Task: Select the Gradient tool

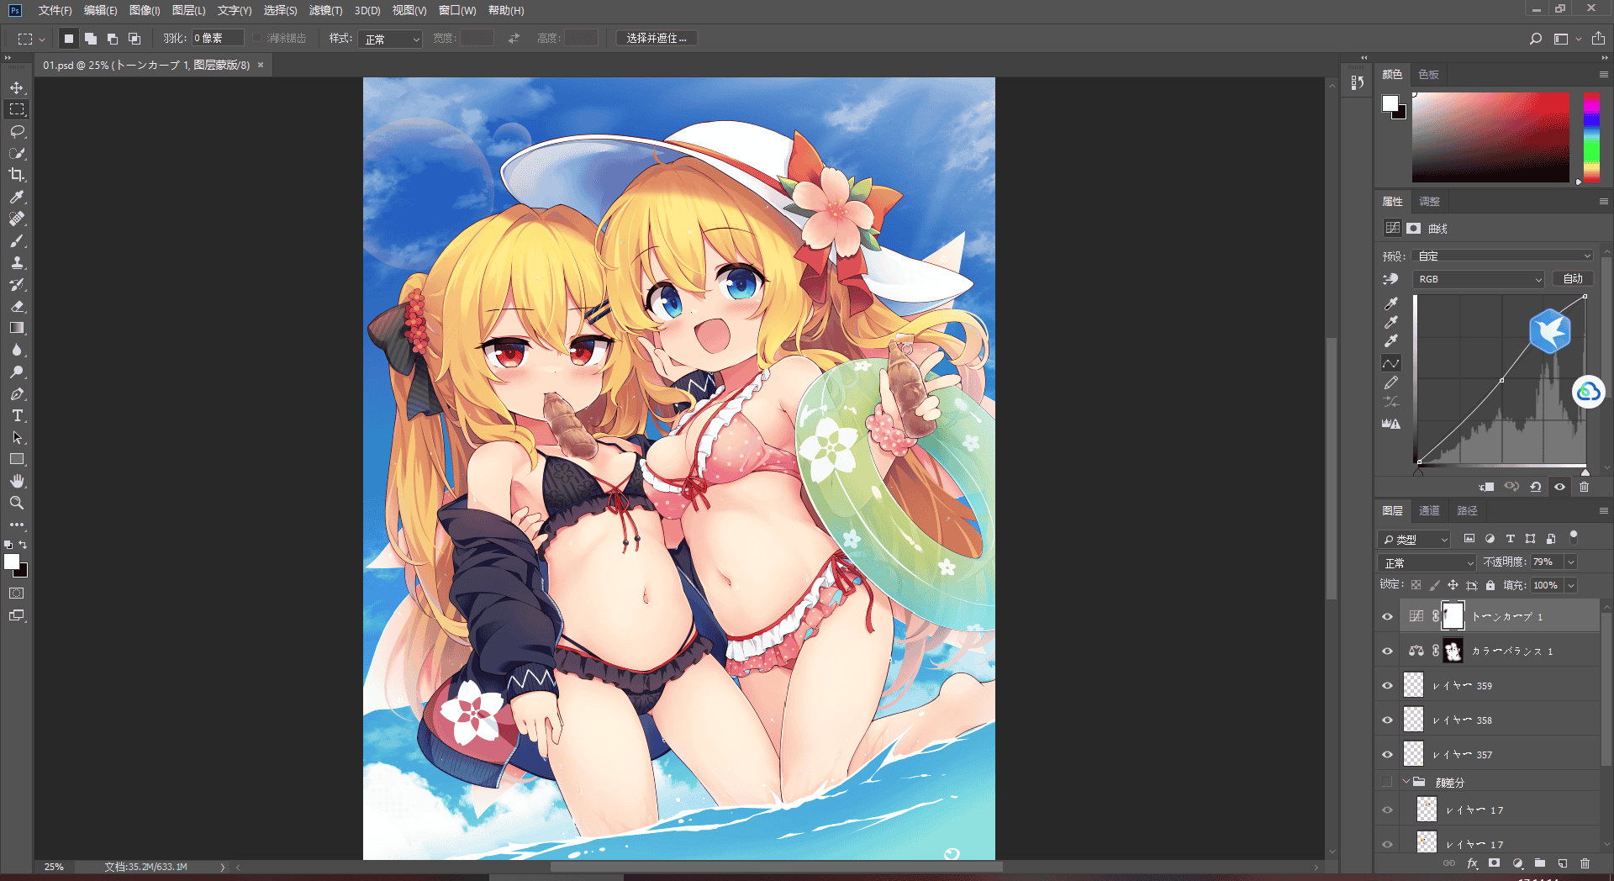Action: [17, 328]
